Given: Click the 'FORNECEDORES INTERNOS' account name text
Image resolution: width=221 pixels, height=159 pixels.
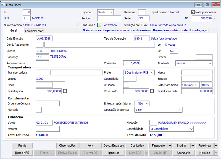Looking at the screenshot, I should [71, 123].
